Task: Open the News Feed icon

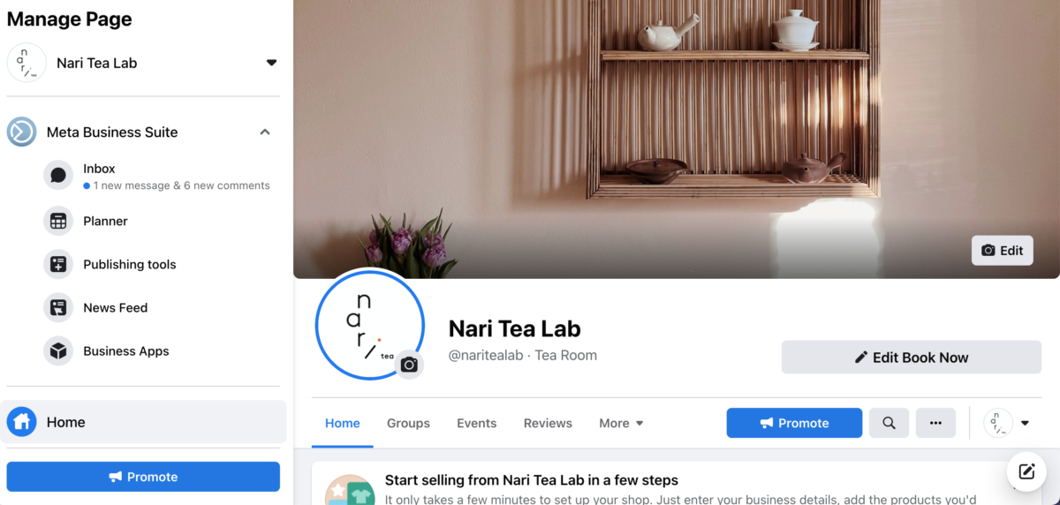Action: pyautogui.click(x=58, y=308)
